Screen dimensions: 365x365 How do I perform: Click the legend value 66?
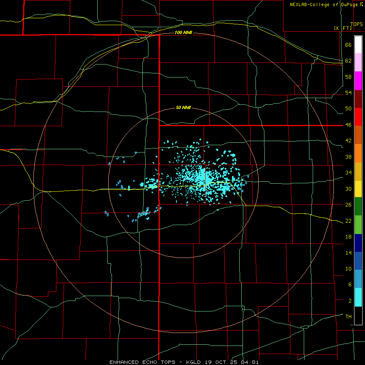(348, 45)
